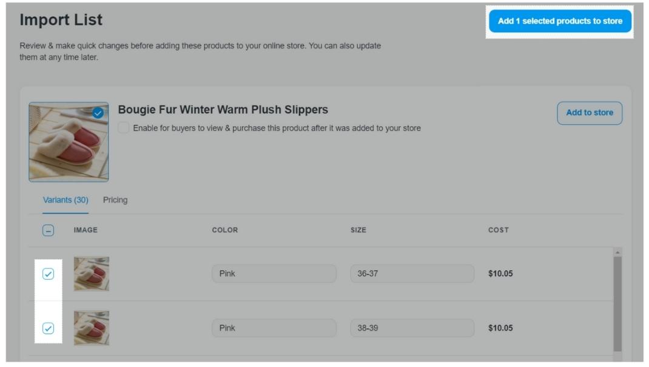Click Add 1 selected products to store

(560, 21)
